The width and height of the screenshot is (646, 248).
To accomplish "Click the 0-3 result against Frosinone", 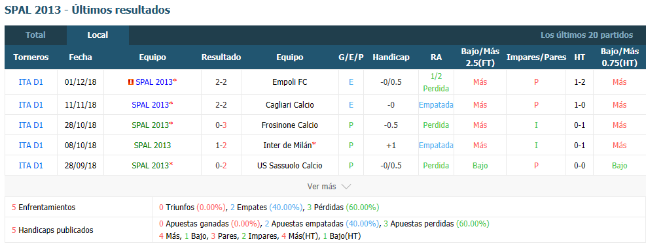I will [221, 125].
